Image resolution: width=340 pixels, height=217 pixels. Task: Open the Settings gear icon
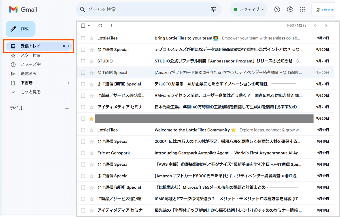click(290, 9)
